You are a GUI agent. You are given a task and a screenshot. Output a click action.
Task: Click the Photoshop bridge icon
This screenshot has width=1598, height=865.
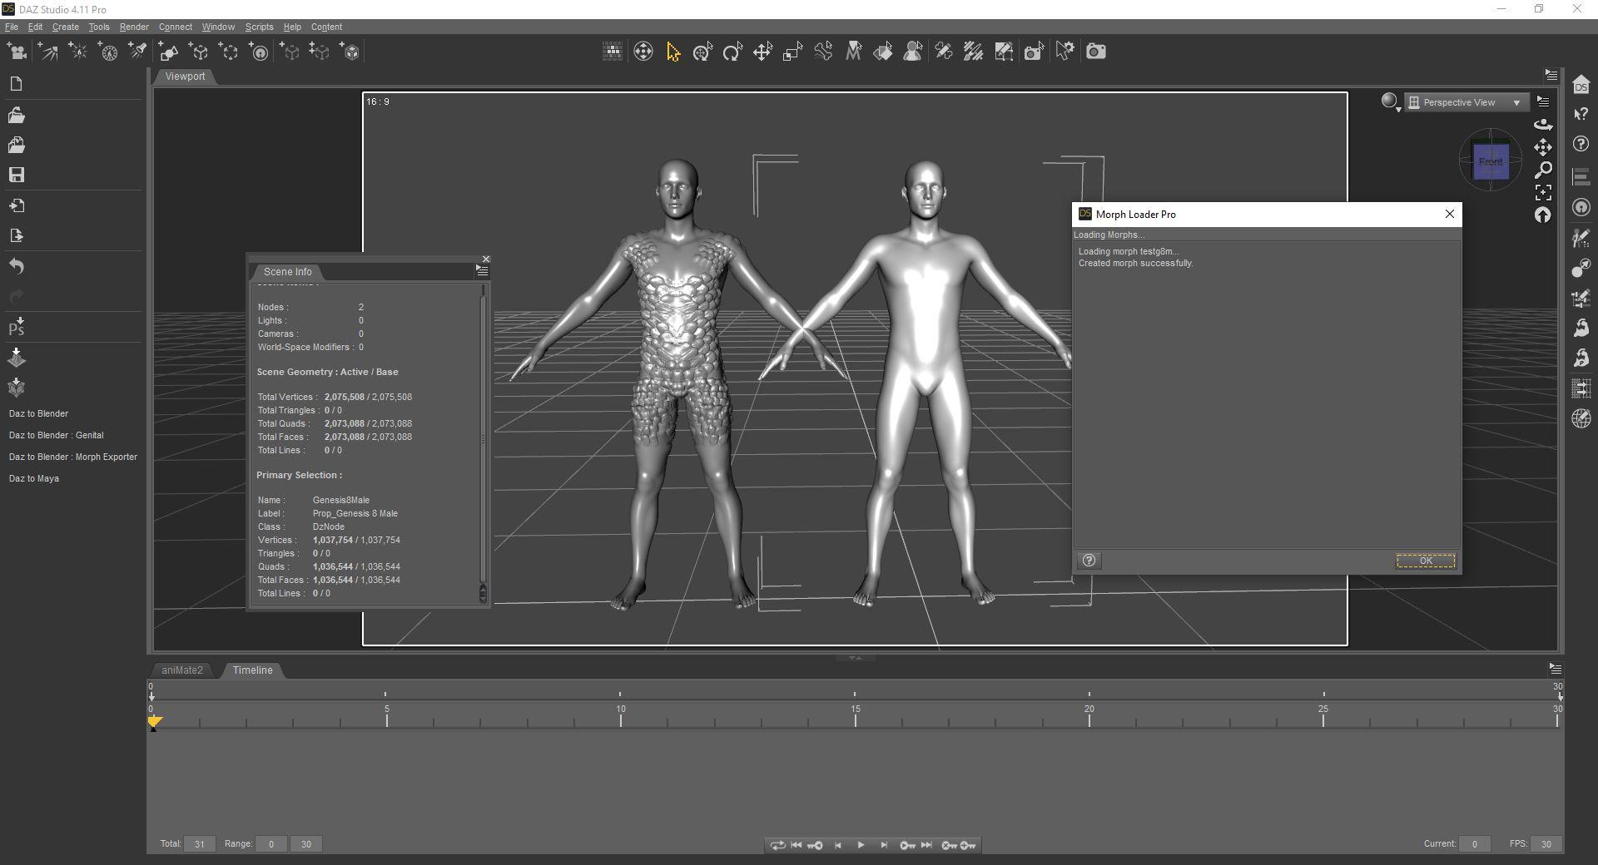16,327
